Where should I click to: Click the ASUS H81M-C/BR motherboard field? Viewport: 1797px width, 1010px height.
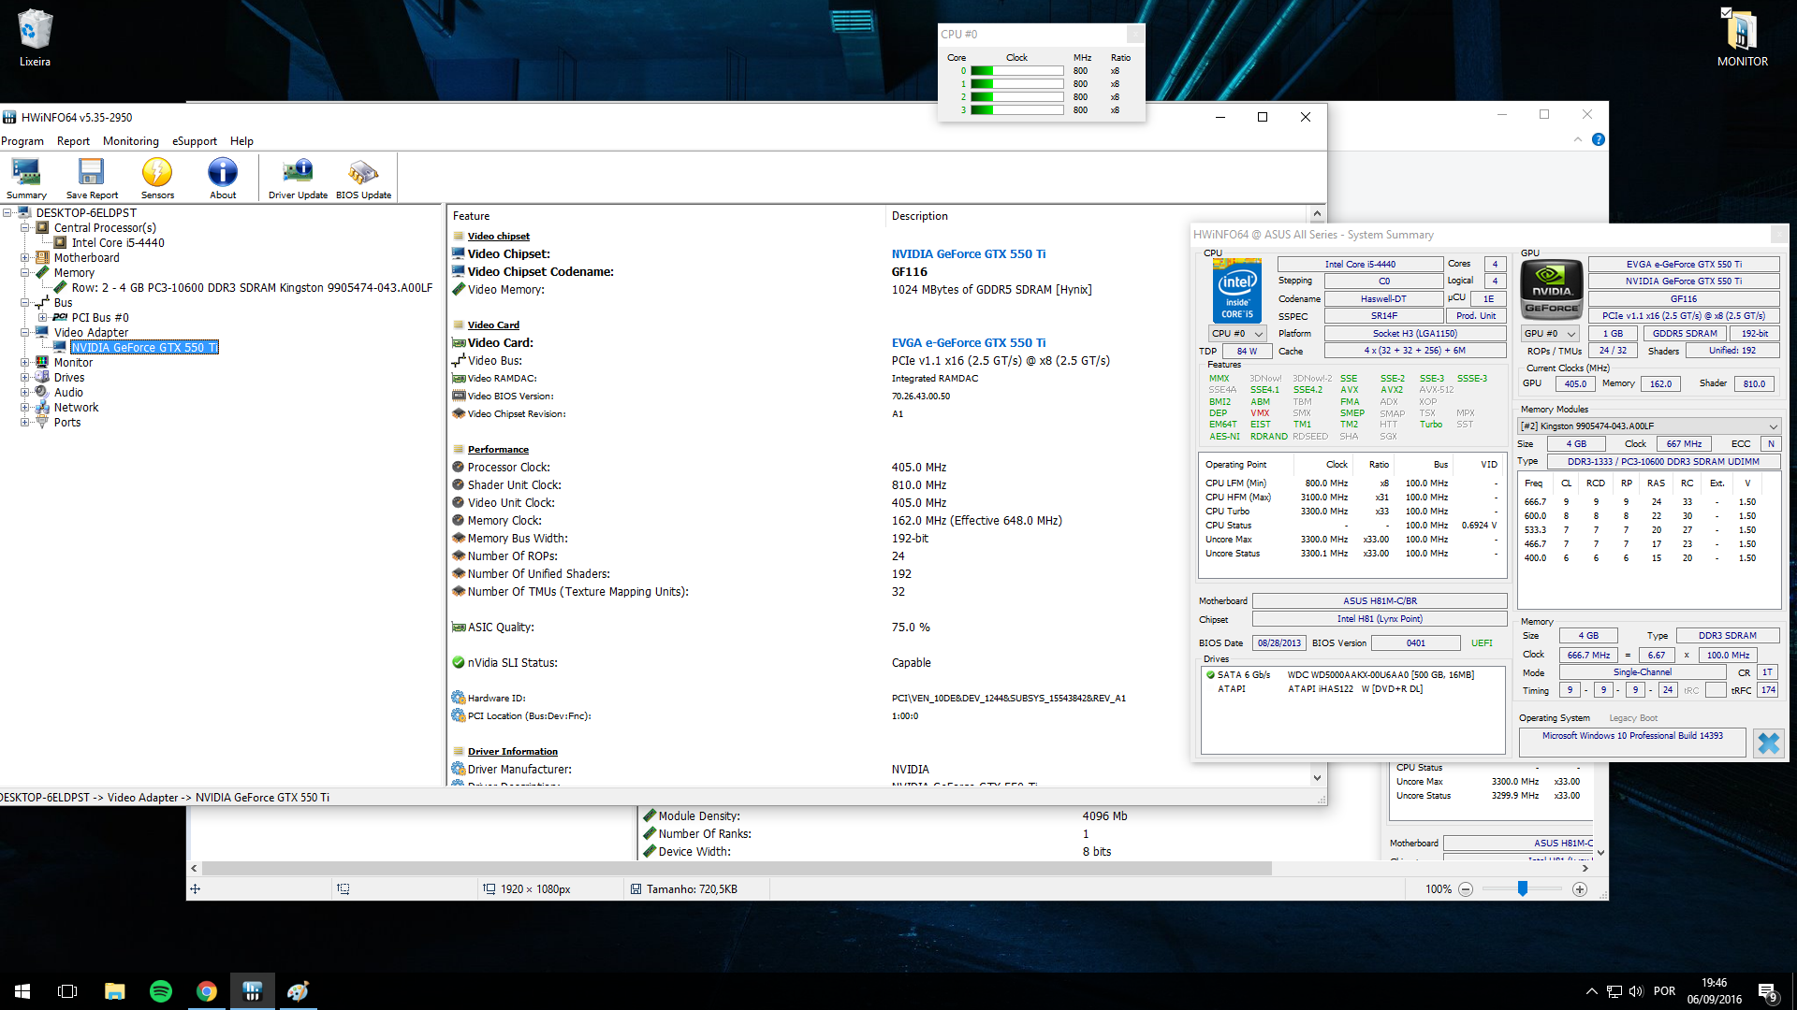(x=1380, y=601)
